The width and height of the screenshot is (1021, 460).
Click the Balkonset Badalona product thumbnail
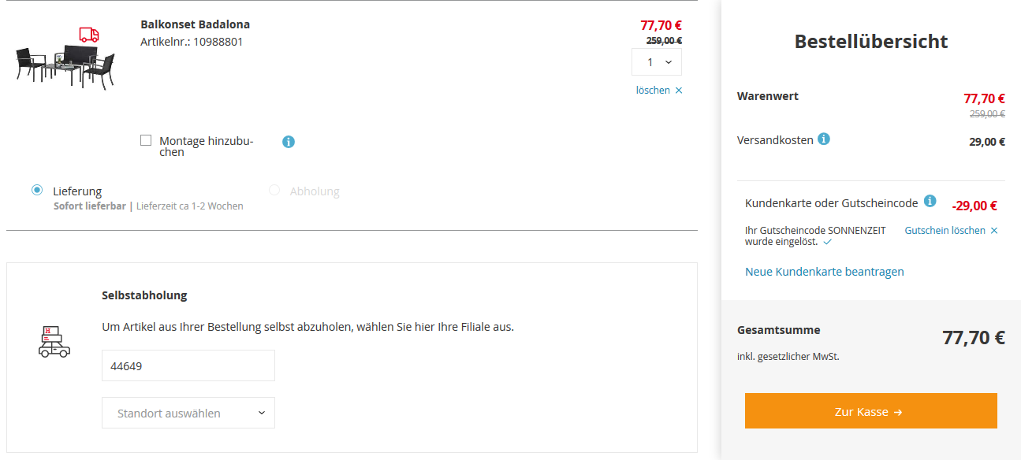pyautogui.click(x=65, y=65)
